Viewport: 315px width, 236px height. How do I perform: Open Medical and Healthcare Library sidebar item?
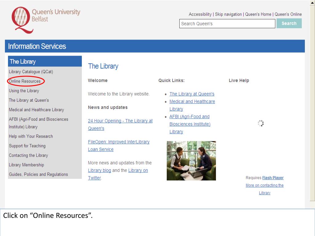(36, 110)
